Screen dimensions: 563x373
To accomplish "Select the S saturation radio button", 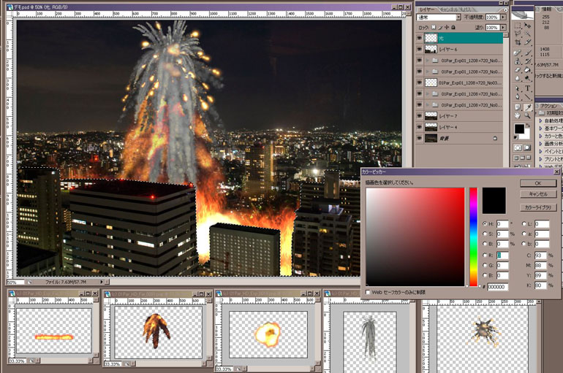I will 485,234.
